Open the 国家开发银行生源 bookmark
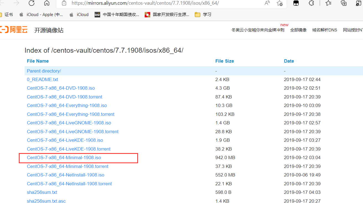Viewport: 363px width, 214px height. (167, 15)
